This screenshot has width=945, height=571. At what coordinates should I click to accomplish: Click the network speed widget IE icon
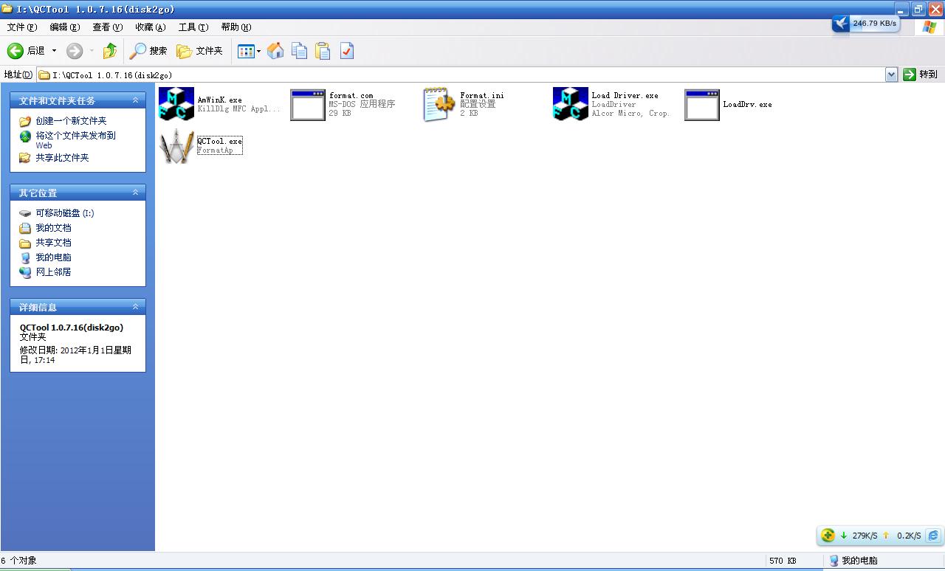click(933, 536)
